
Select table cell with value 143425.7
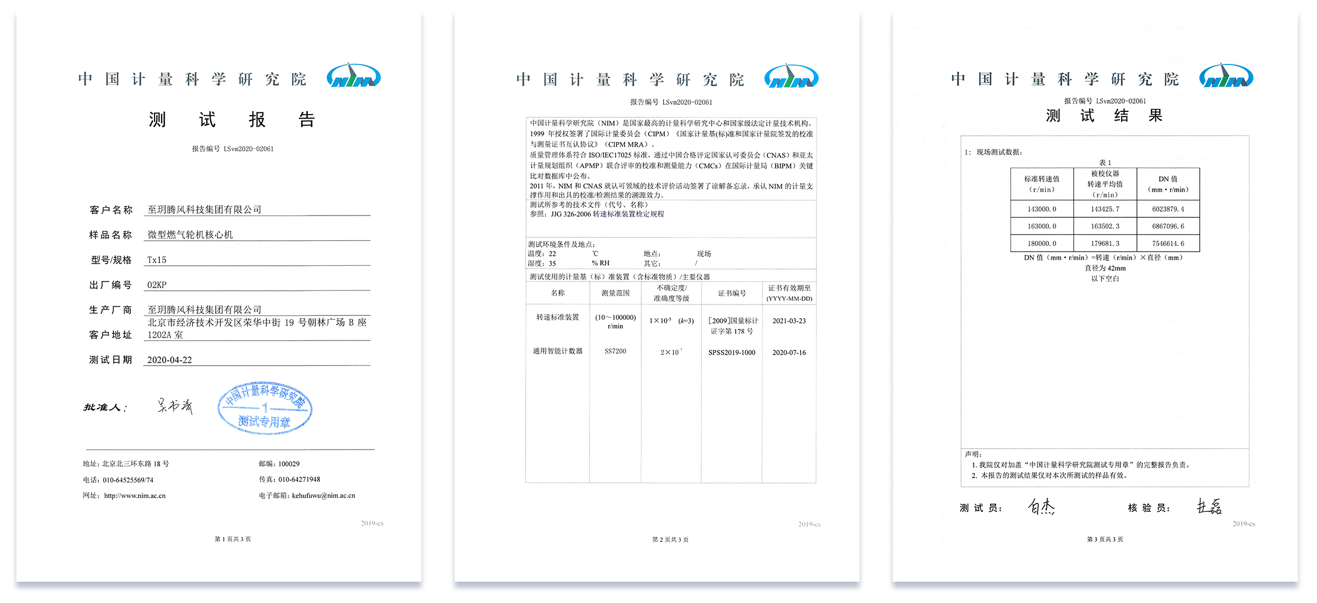pyautogui.click(x=1105, y=209)
